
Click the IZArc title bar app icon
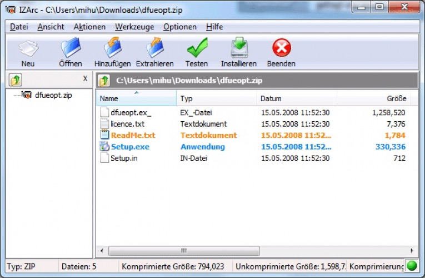pos(11,10)
